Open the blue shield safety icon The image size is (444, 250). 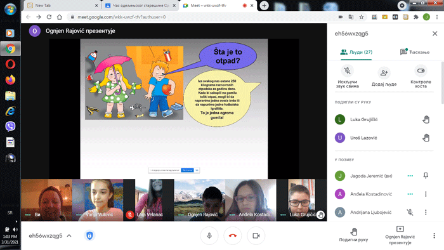pyautogui.click(x=89, y=235)
